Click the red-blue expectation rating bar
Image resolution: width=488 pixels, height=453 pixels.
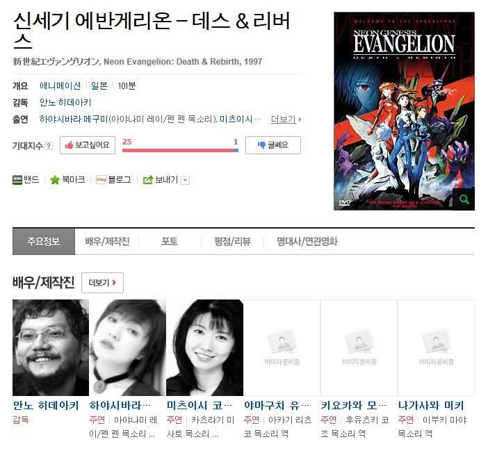tap(180, 150)
